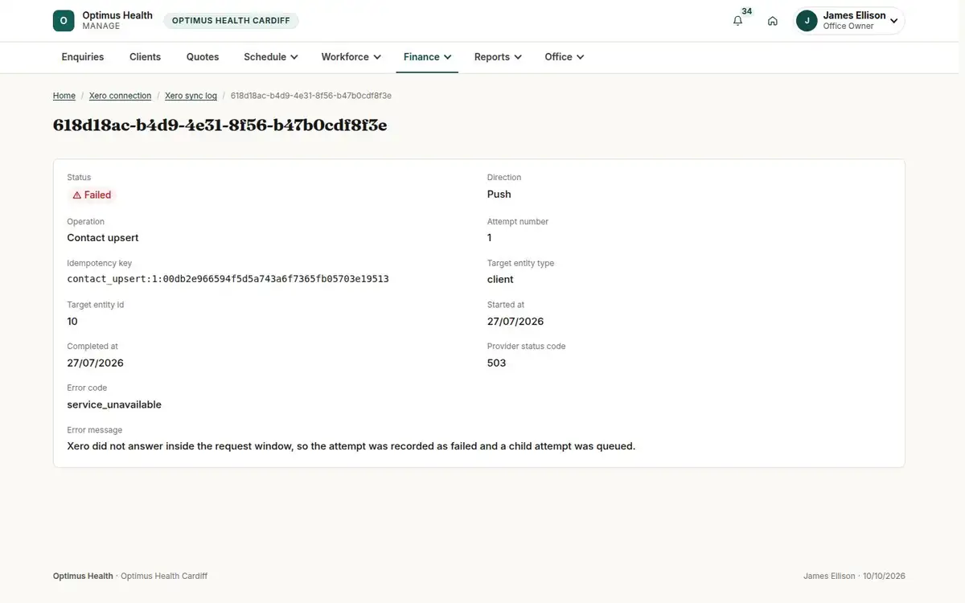The width and height of the screenshot is (965, 603).
Task: Go to the Enquiries tab
Action: [x=83, y=57]
